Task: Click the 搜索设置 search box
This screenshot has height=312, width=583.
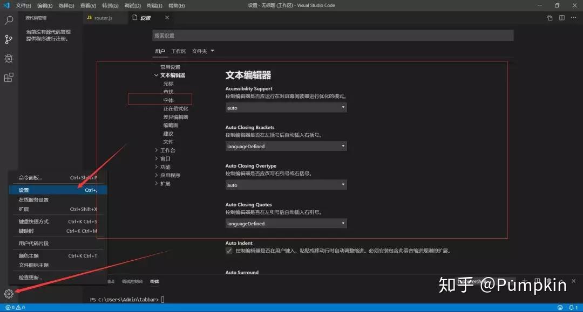Action: pos(333,34)
